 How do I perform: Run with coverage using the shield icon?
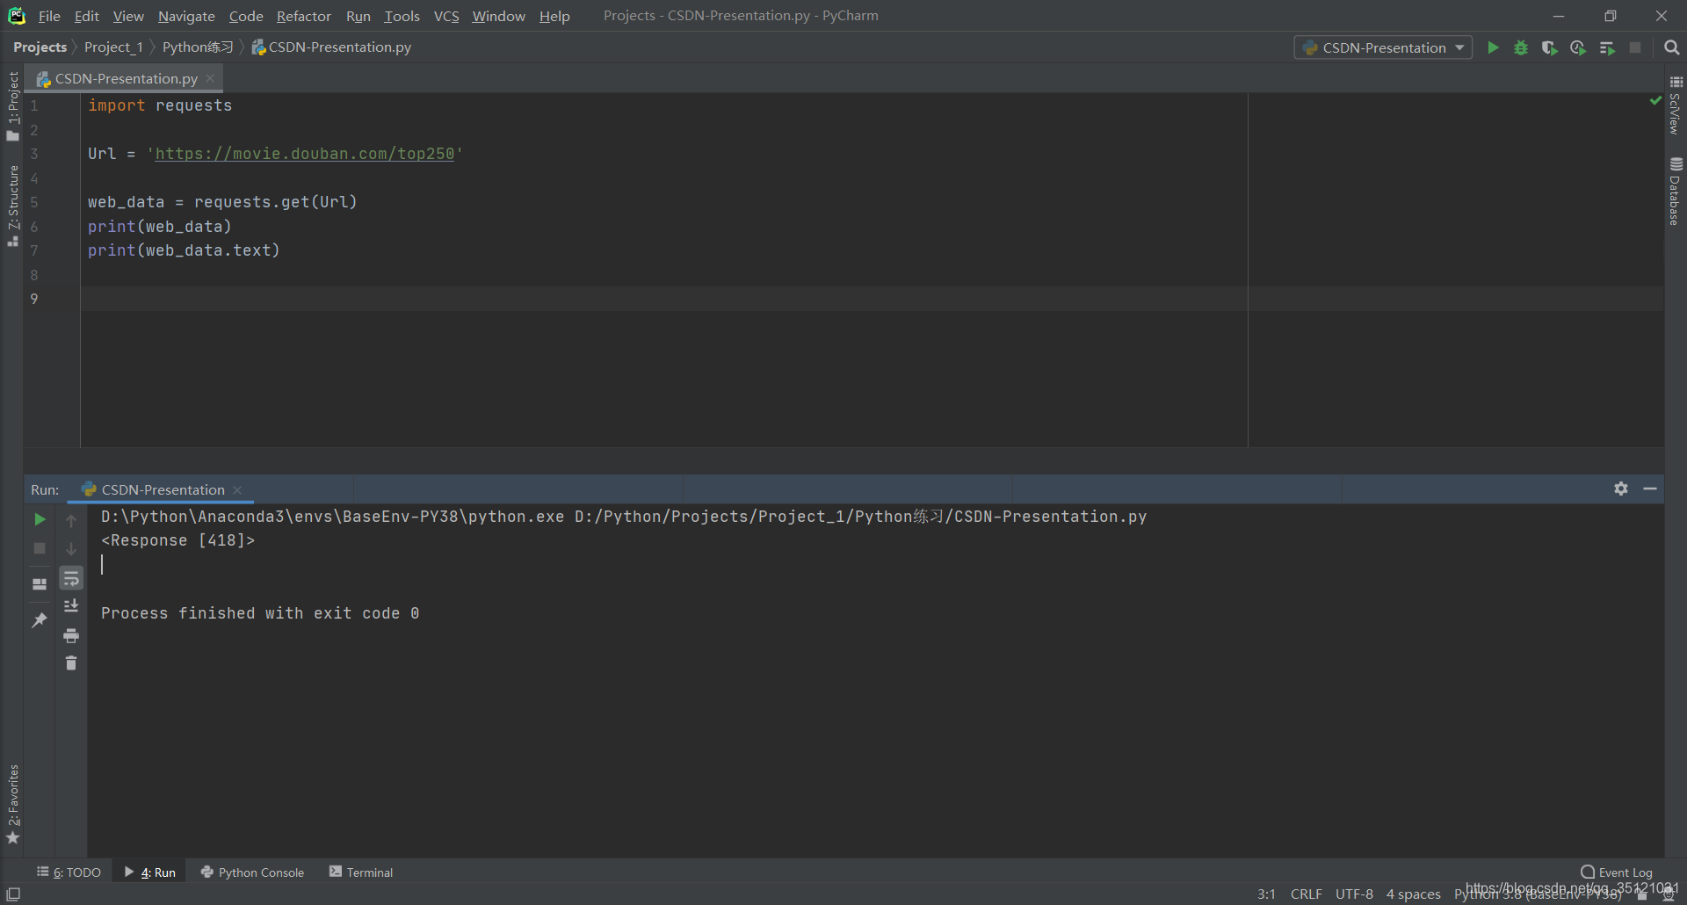(1549, 47)
